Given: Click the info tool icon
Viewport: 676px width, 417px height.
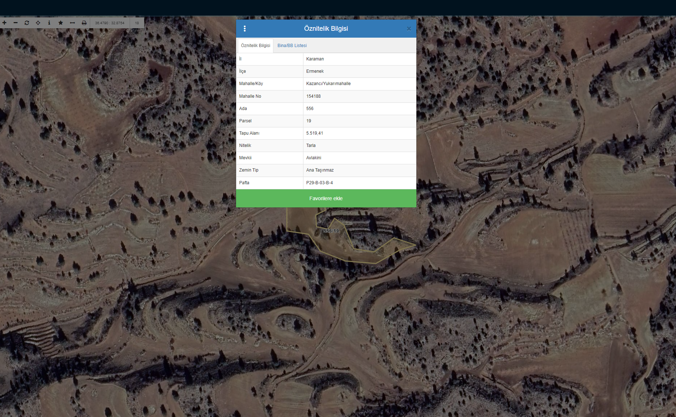Looking at the screenshot, I should pos(49,23).
